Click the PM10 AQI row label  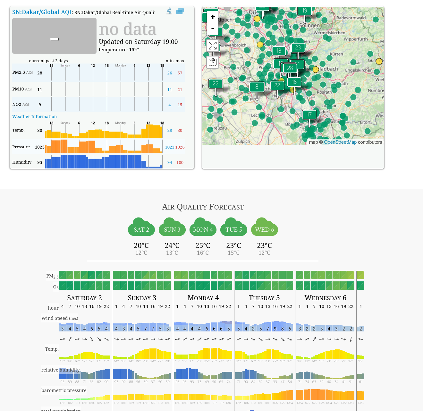tap(22, 89)
